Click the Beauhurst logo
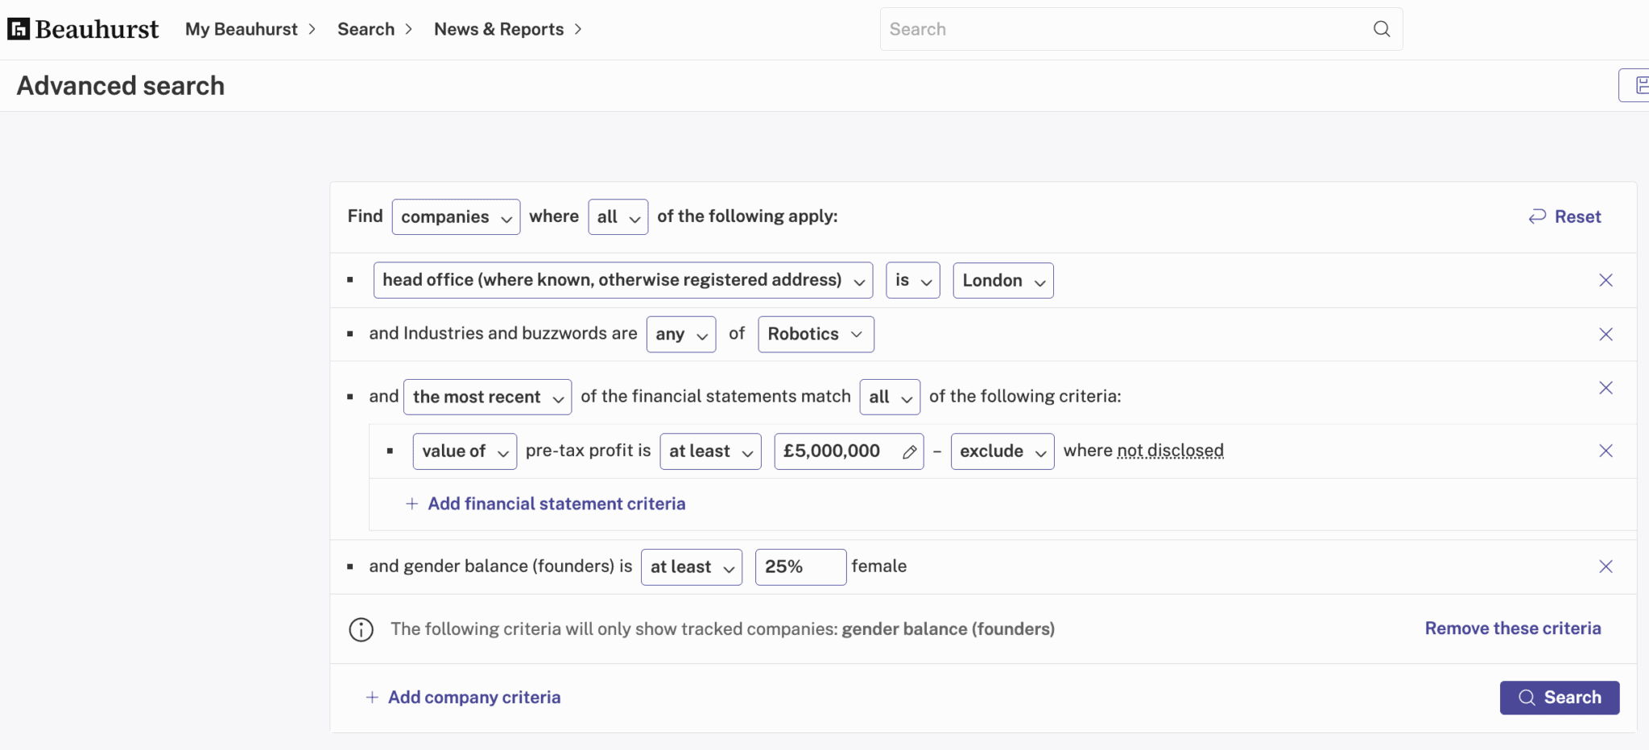The width and height of the screenshot is (1649, 750). [83, 29]
